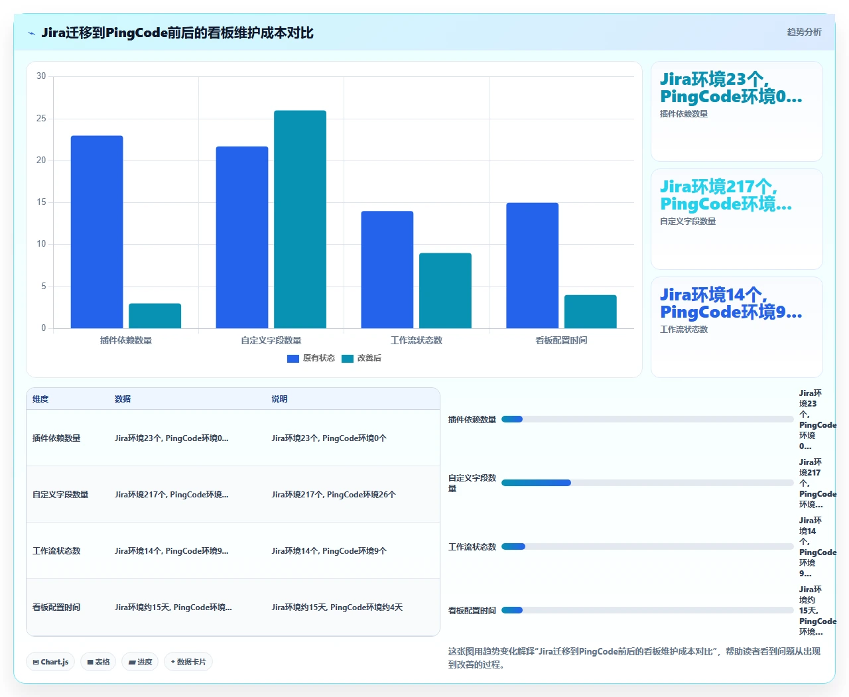
Task: Click the y-axis tick label 30
Action: point(41,76)
